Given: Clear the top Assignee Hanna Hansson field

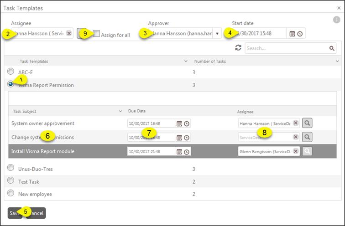Looking at the screenshot, I should (68, 33).
